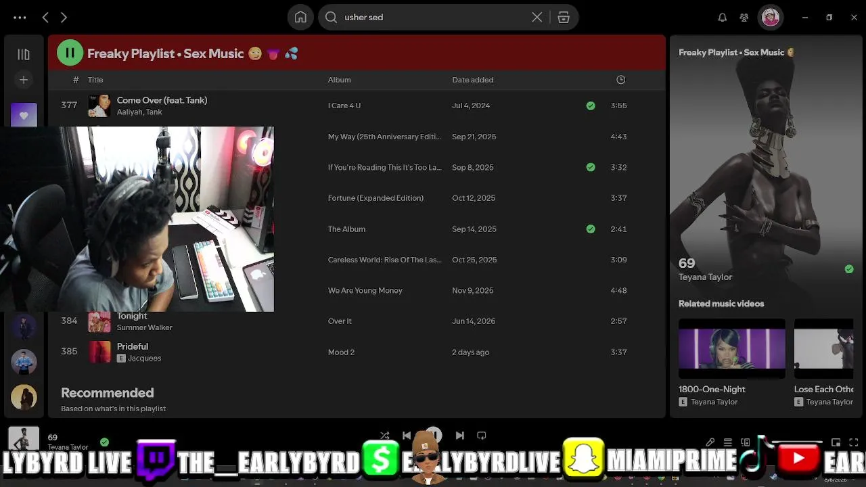Open the Home page
This screenshot has width=866, height=487.
[300, 18]
